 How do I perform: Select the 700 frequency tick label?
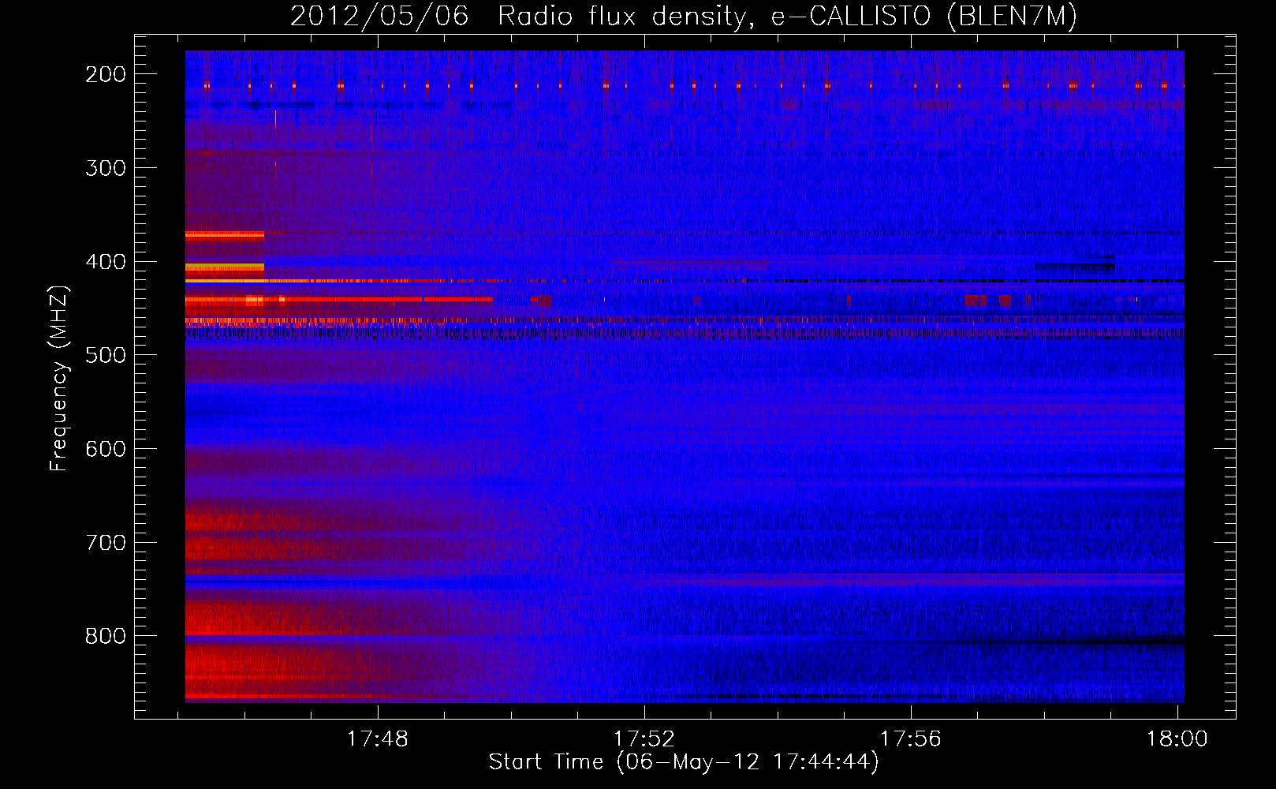pyautogui.click(x=106, y=543)
